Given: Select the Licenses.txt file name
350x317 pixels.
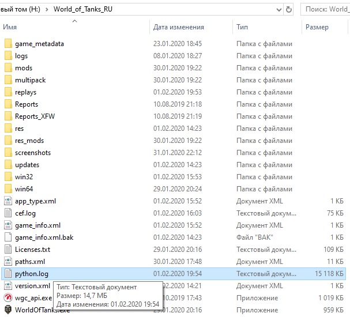Looking at the screenshot, I should (33, 250).
